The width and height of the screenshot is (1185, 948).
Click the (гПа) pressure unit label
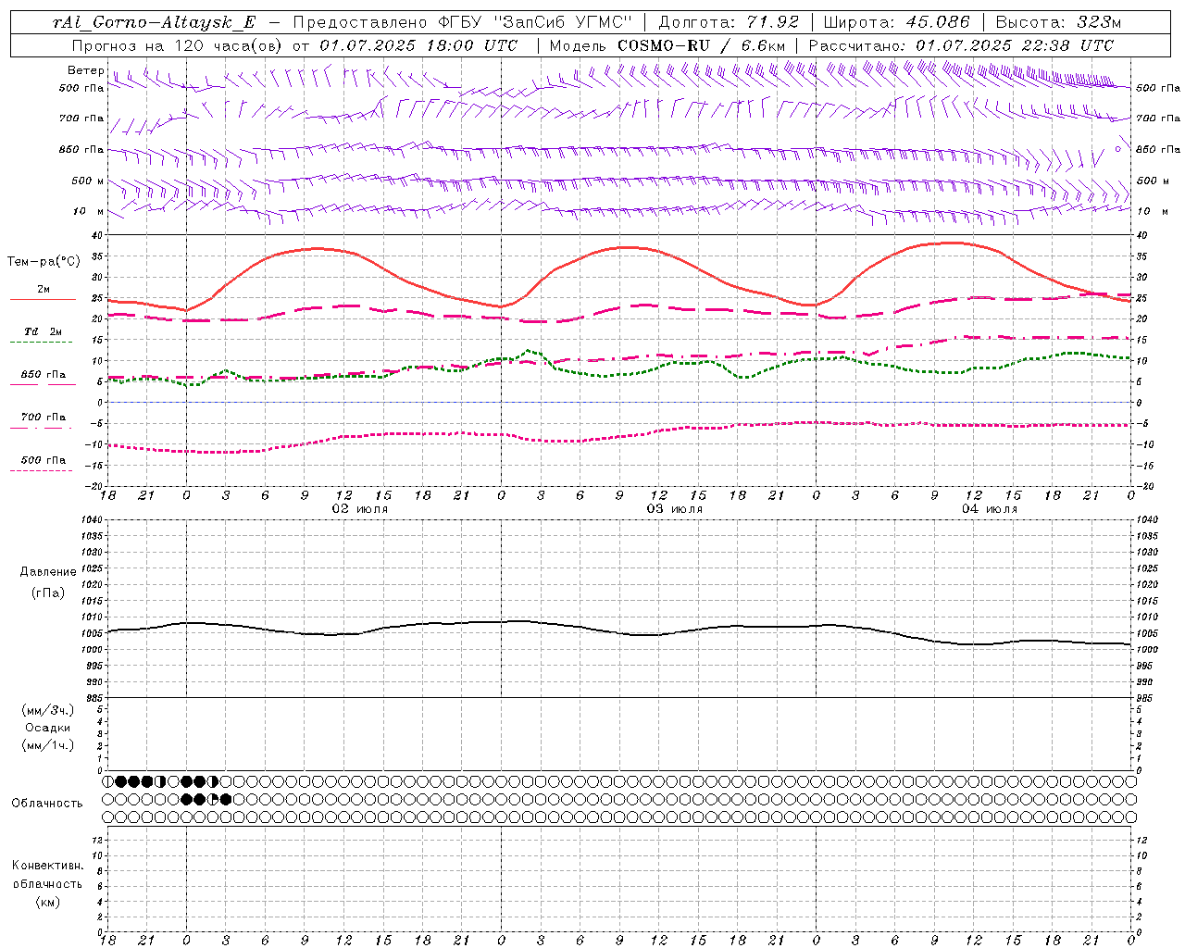coord(48,592)
